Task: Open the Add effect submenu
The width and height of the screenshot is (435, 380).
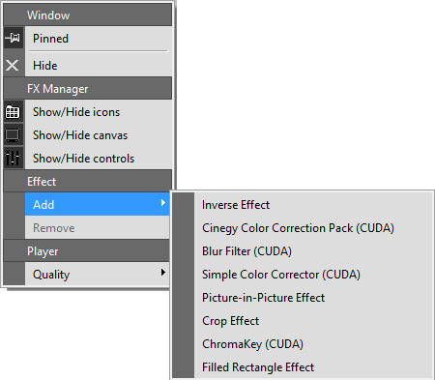Action: [97, 204]
